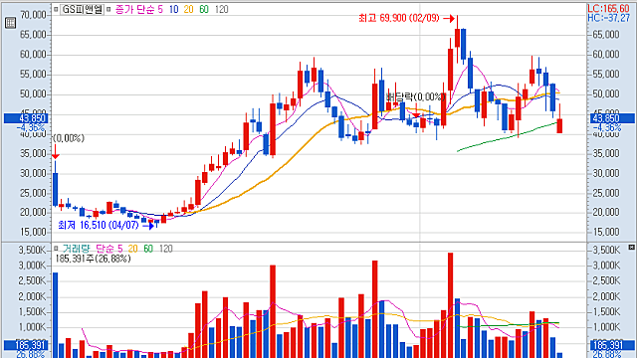Select price moving average 20 legend
Screen dimensions: 637x358
pyautogui.click(x=188, y=9)
